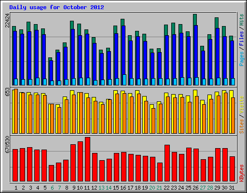The height and width of the screenshot is (193, 247).
Task: Click day label 23 on the x-axis
Action: tap(174, 188)
